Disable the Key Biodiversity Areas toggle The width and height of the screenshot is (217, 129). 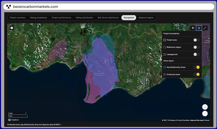pos(196,67)
